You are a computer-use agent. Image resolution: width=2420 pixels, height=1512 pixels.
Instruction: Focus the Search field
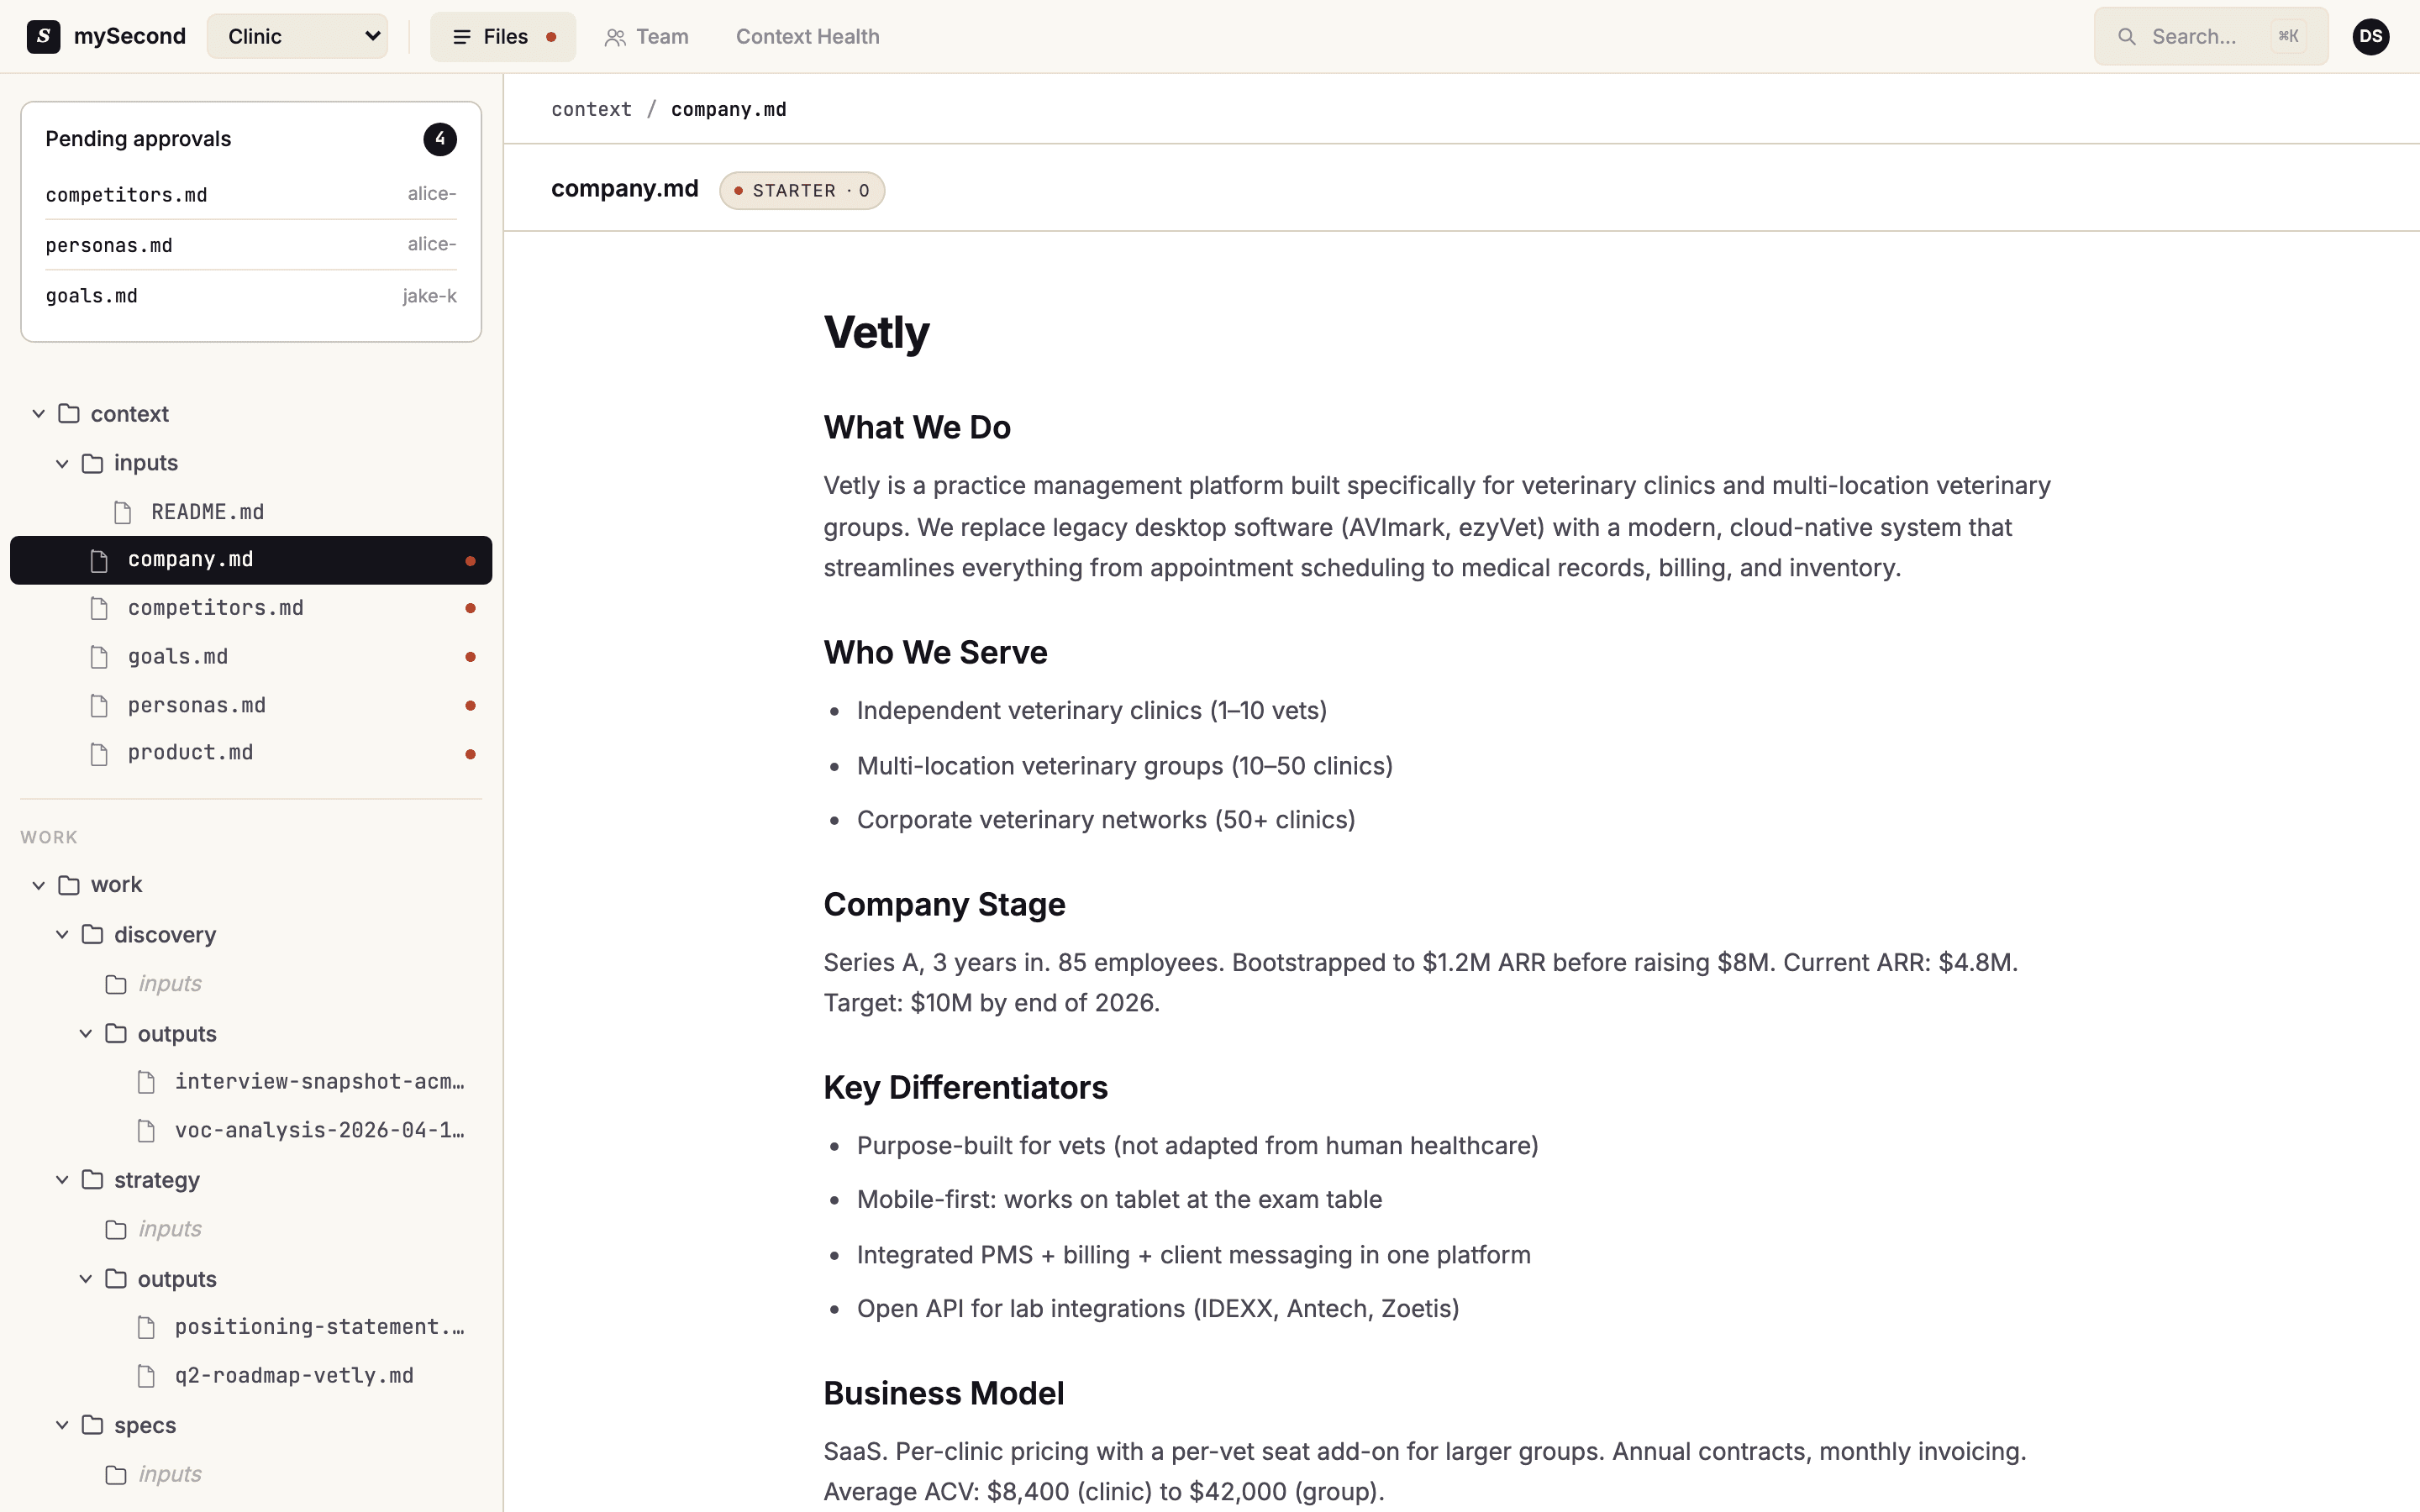(2210, 37)
